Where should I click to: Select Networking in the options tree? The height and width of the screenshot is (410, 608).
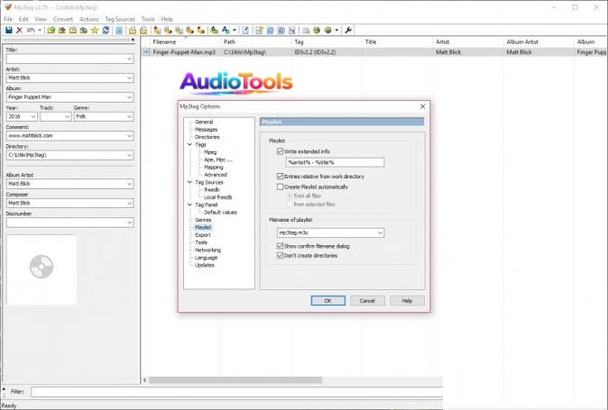[x=207, y=251]
